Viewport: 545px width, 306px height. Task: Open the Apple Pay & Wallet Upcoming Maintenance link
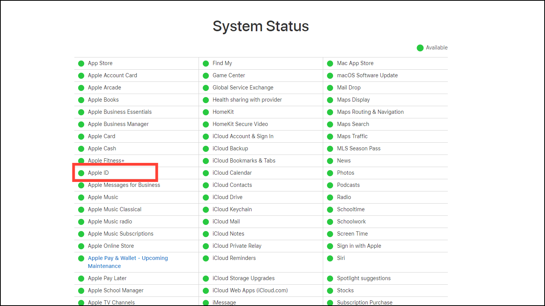[x=128, y=262]
